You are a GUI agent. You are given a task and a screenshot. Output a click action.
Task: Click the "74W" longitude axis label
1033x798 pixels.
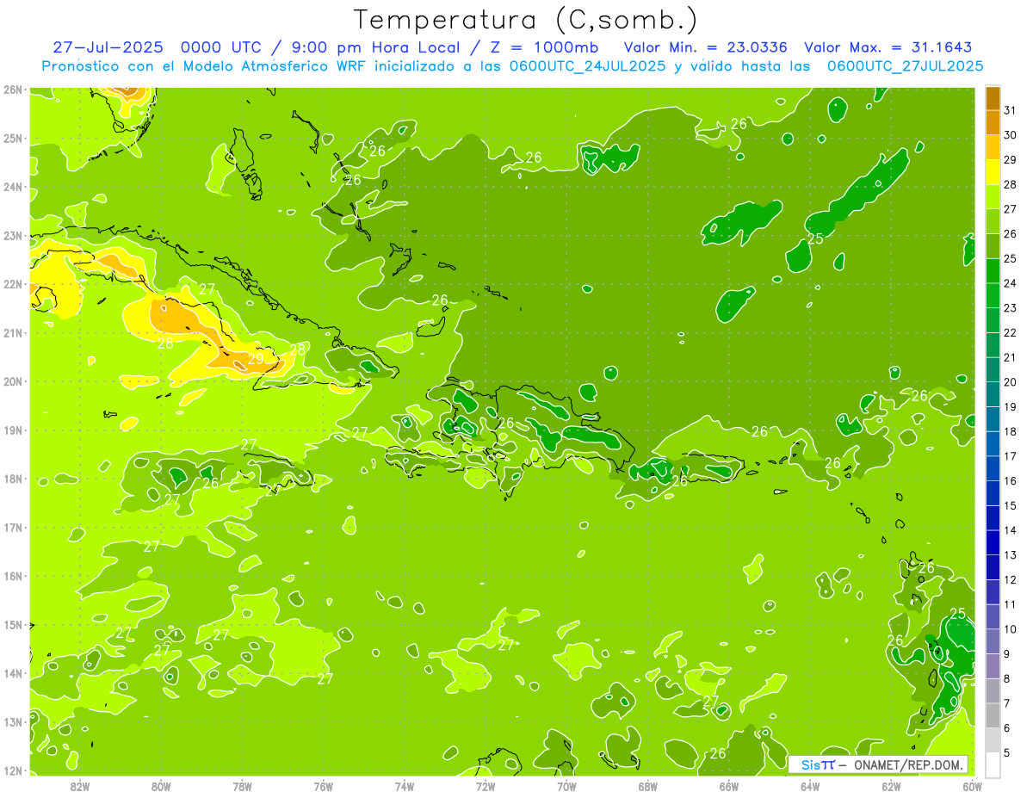(x=405, y=786)
